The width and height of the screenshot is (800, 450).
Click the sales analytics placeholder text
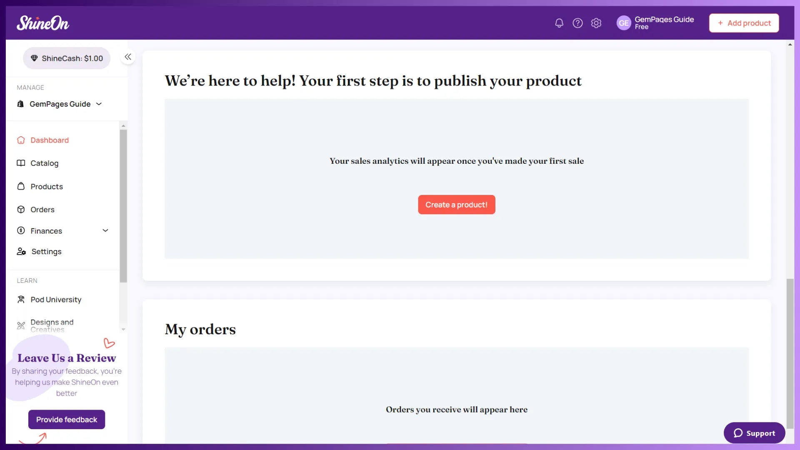point(456,161)
